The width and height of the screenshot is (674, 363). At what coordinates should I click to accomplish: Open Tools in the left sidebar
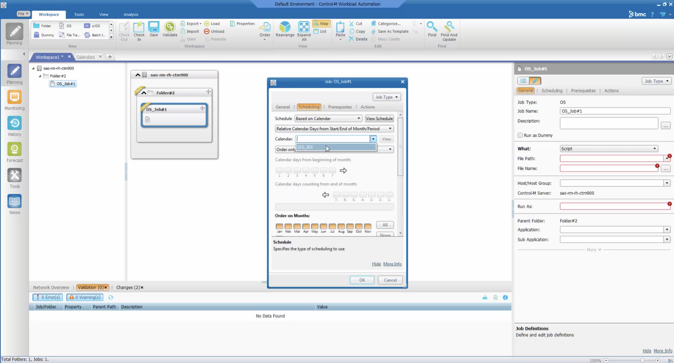point(14,179)
